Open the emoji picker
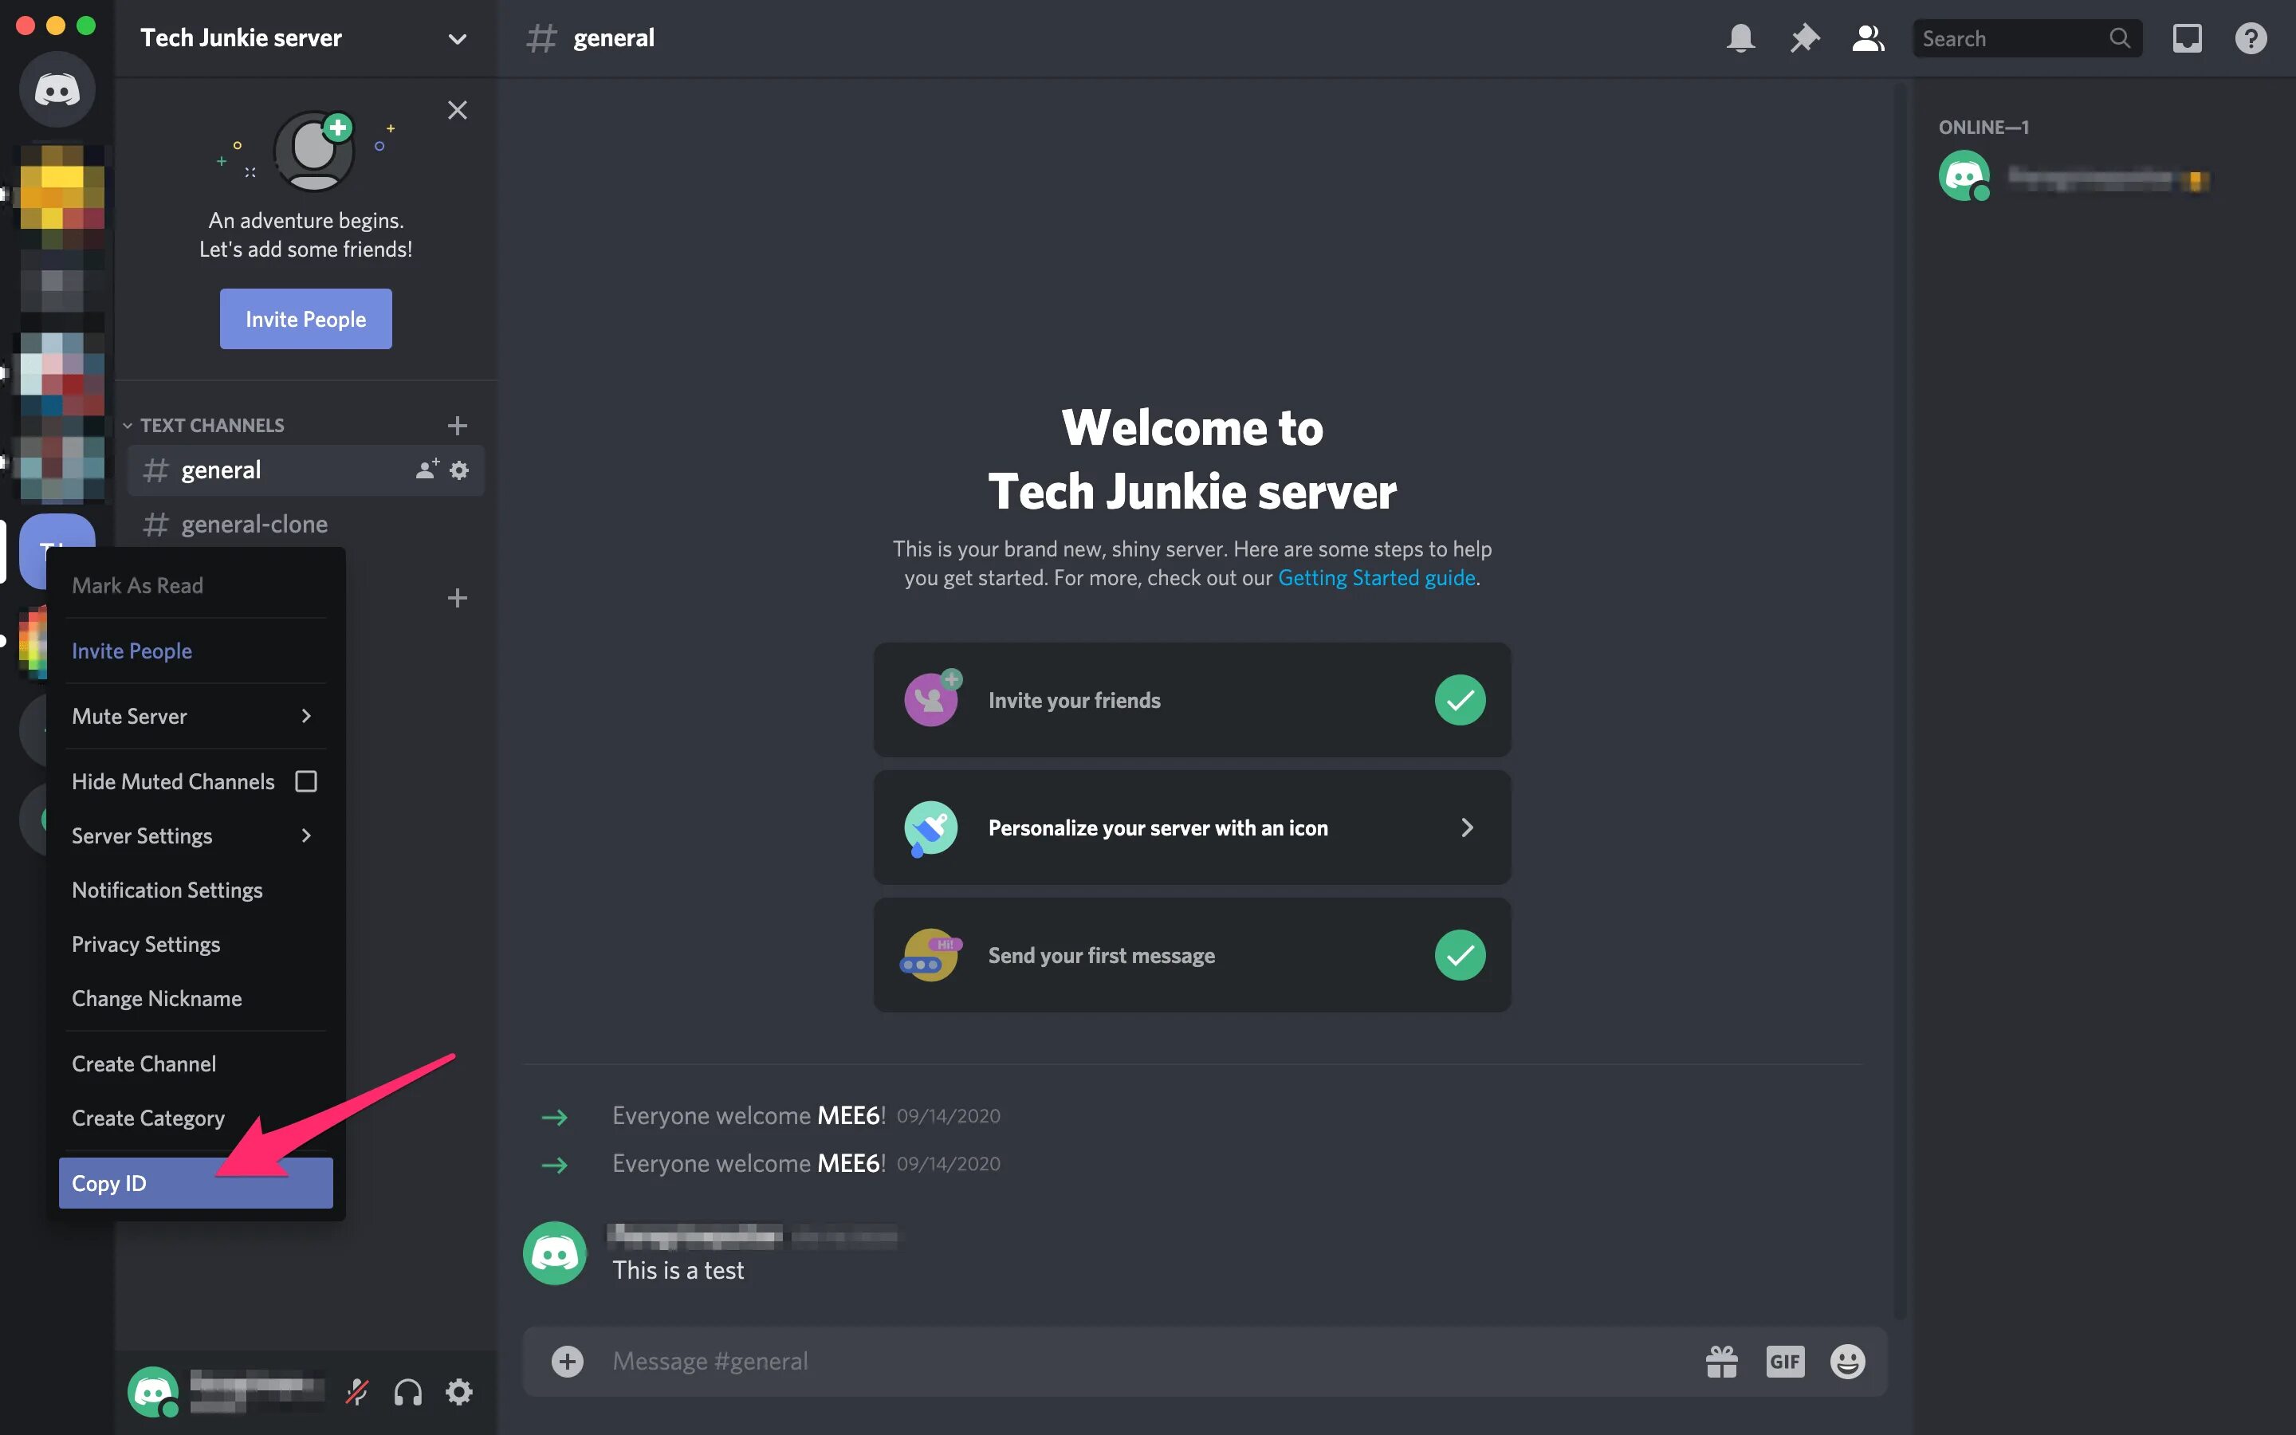This screenshot has width=2296, height=1435. coord(1847,1362)
